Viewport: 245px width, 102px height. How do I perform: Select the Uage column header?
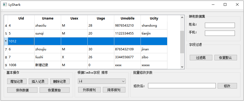101,18
